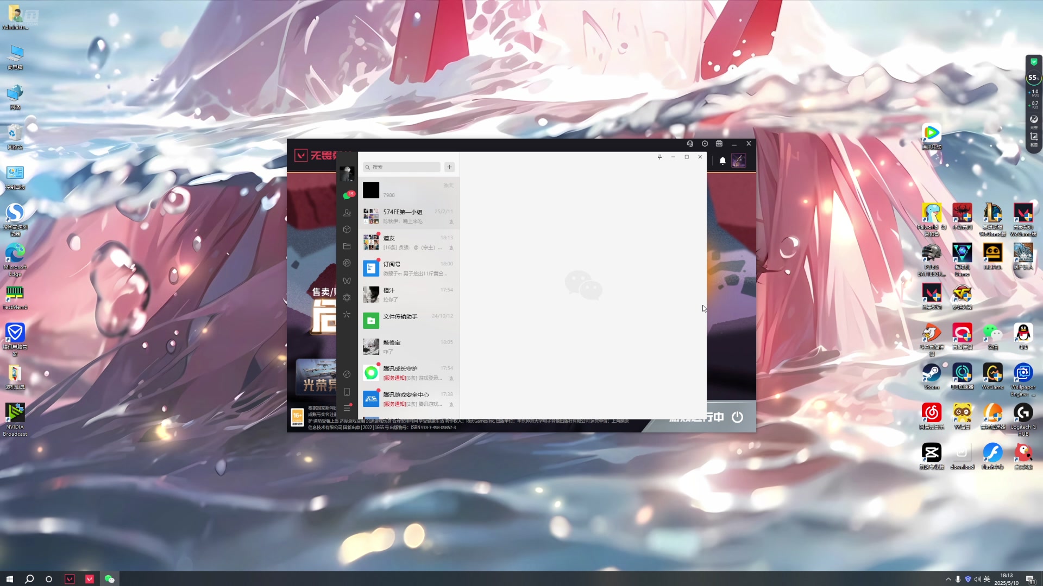Open the 7988 chat with black avatar

409,190
